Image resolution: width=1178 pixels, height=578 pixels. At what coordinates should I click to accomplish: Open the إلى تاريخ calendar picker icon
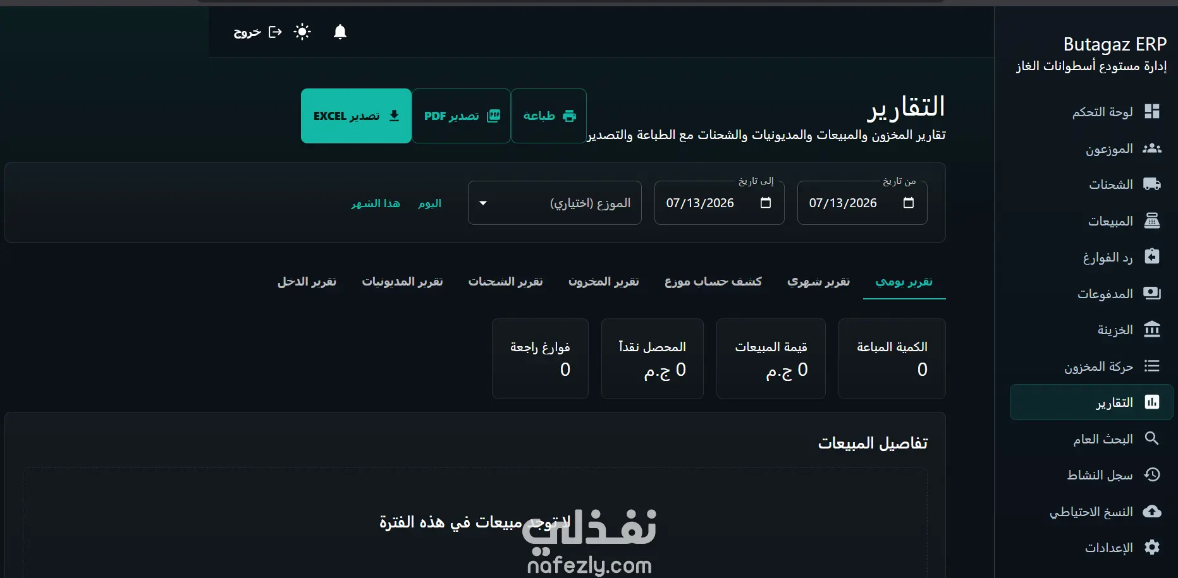pos(766,203)
